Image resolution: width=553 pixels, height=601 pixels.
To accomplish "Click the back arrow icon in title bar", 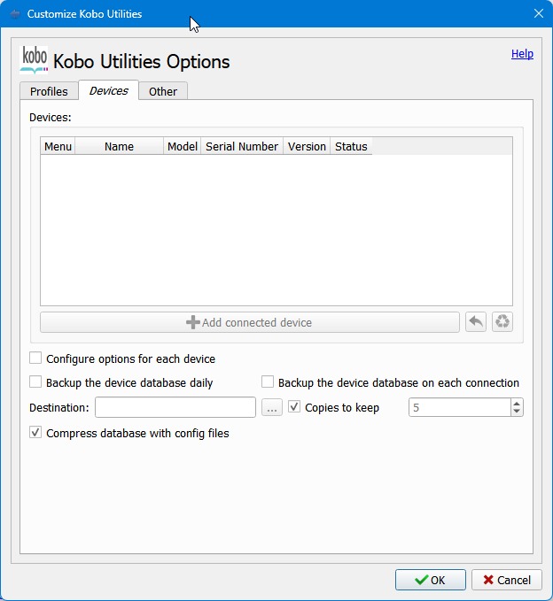I will coord(15,14).
